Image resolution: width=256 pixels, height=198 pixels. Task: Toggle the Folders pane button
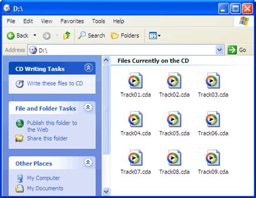pyautogui.click(x=125, y=36)
